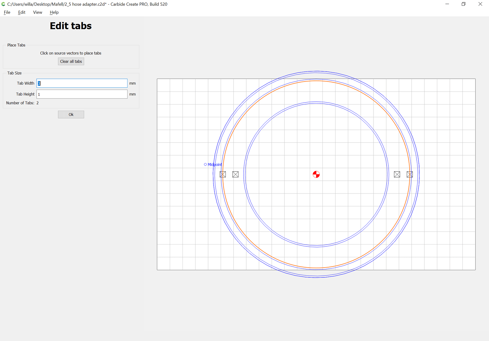Image resolution: width=489 pixels, height=341 pixels.
Task: Open the View menu
Action: (38, 12)
